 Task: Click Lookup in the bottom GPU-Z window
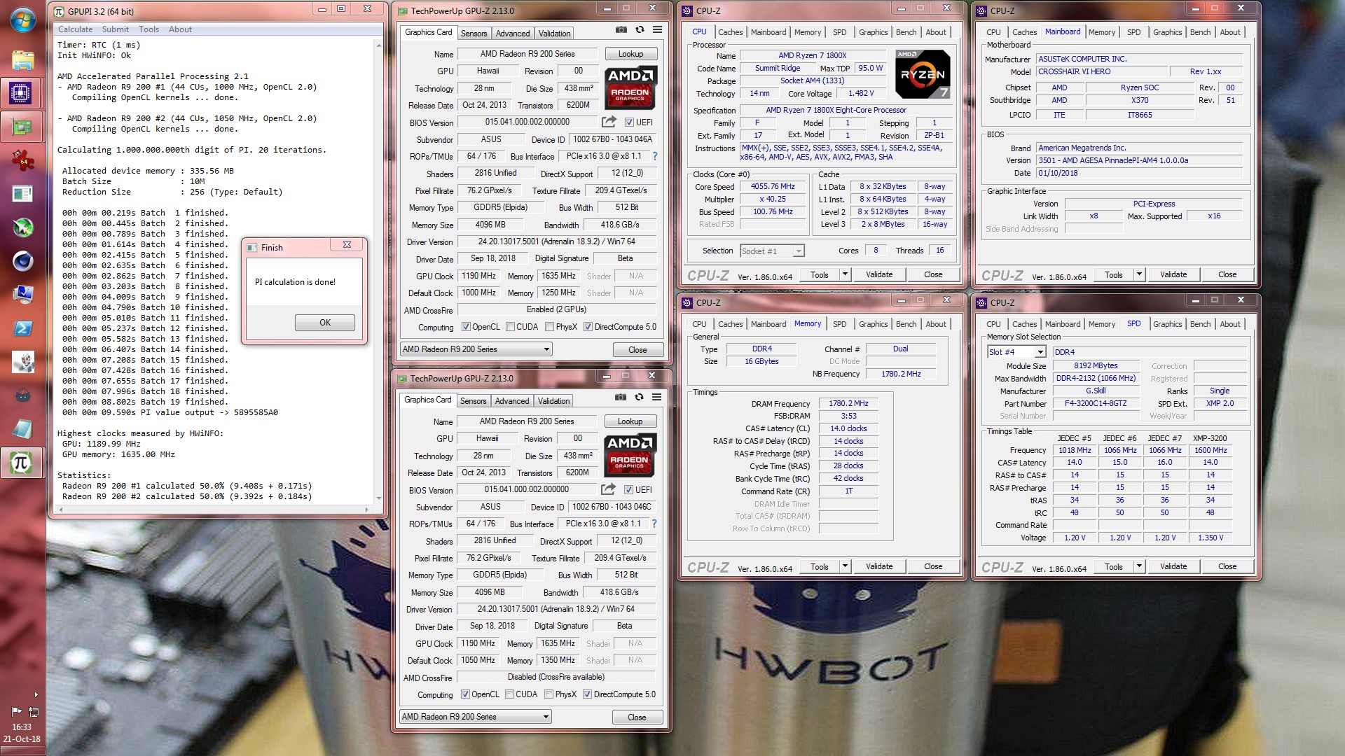point(629,421)
